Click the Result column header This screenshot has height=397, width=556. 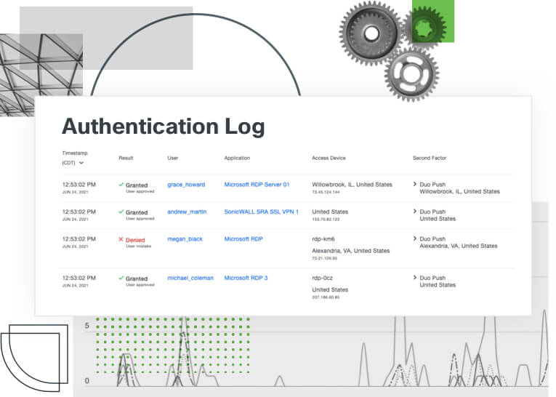pos(126,158)
